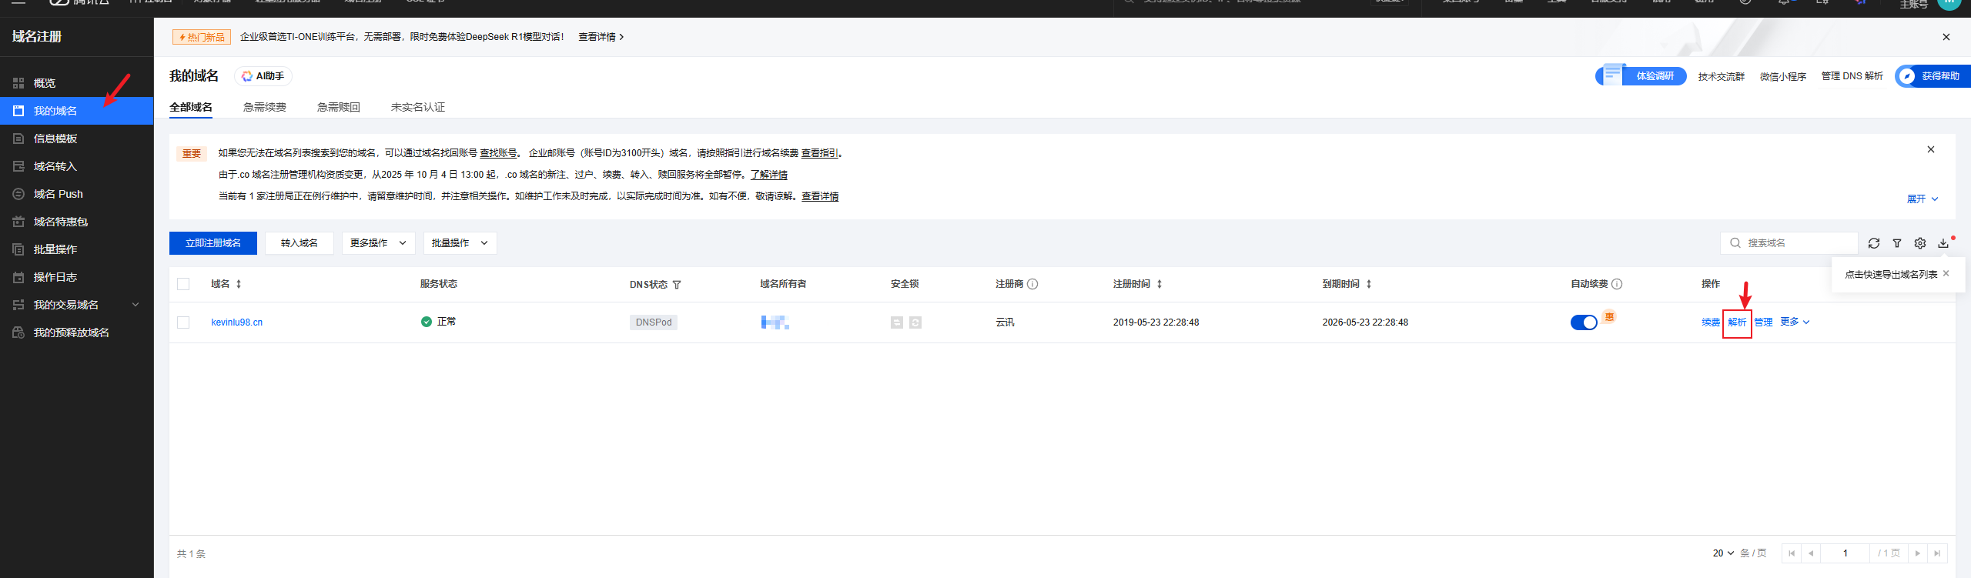Viewport: 1971px width, 578px height.
Task: Click 续费 for kevinlu98.cn
Action: click(x=1711, y=322)
